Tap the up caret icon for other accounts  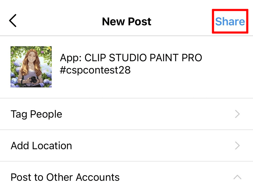pos(237,177)
